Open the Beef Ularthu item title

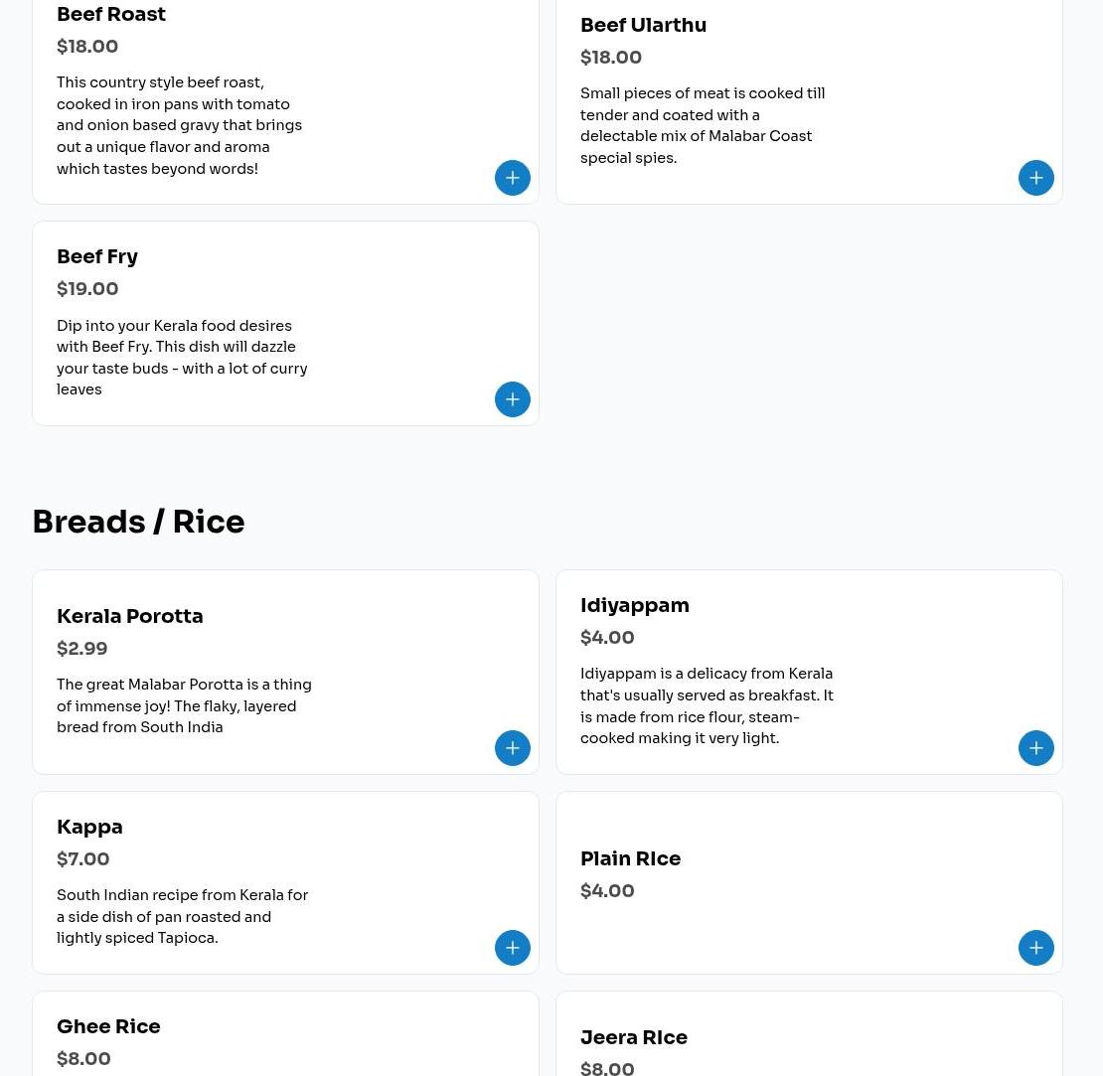click(643, 26)
